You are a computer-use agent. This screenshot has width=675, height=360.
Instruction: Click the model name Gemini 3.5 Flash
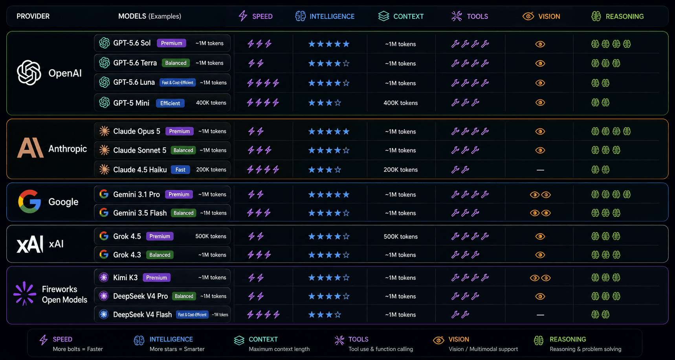click(140, 213)
